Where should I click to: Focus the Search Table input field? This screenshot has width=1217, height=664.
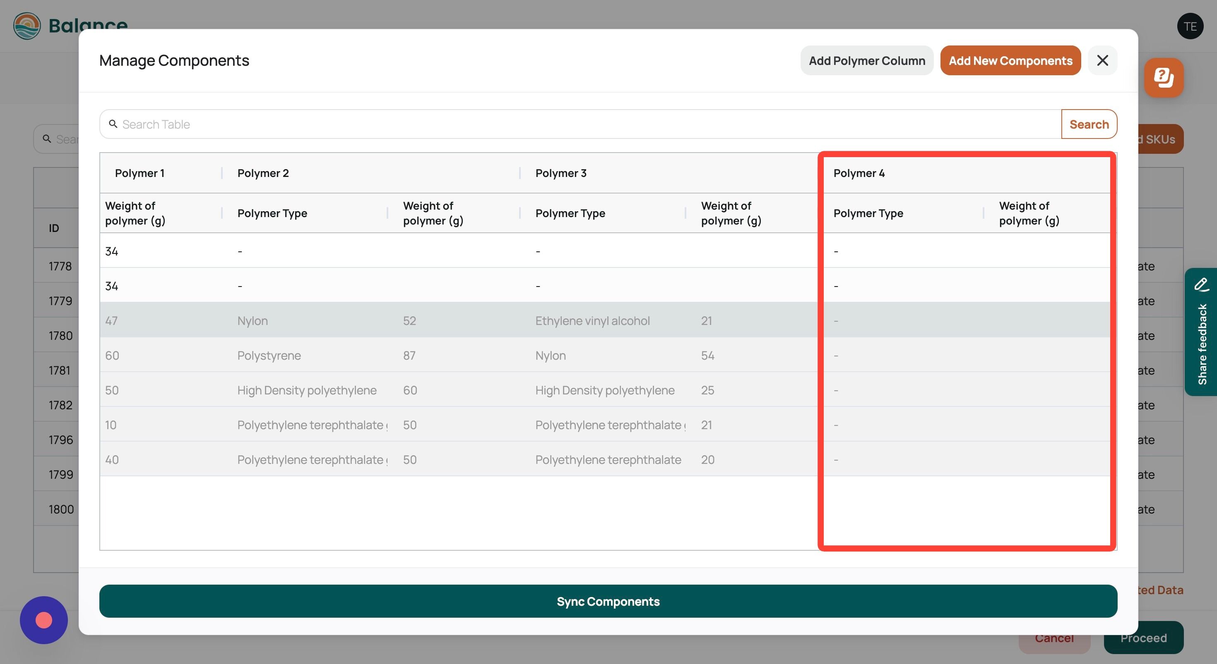pos(580,124)
